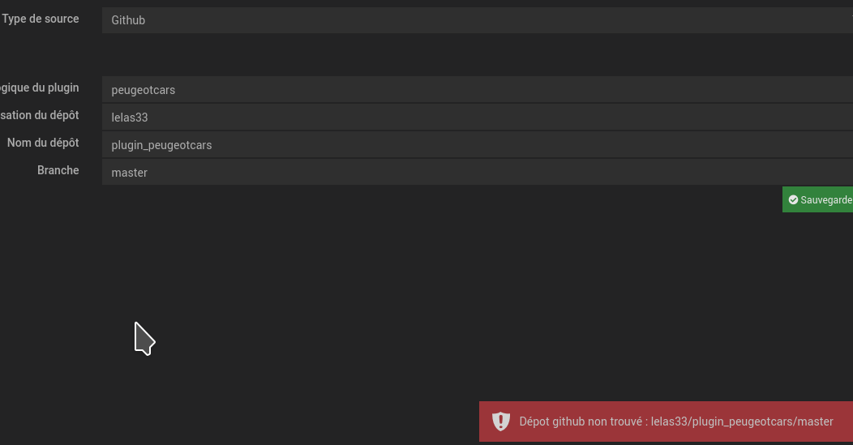The image size is (853, 445).
Task: Click the 'Type de source' label
Action: [41, 19]
